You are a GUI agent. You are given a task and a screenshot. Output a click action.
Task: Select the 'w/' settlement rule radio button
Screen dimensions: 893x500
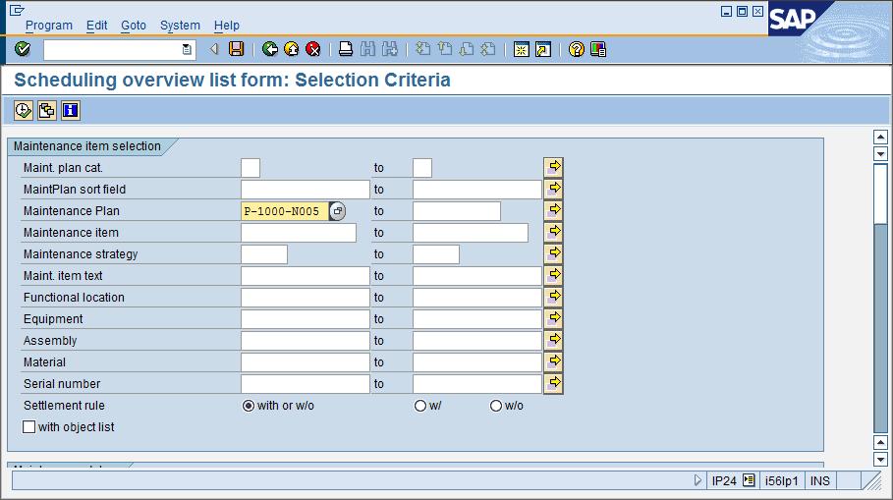coord(420,406)
